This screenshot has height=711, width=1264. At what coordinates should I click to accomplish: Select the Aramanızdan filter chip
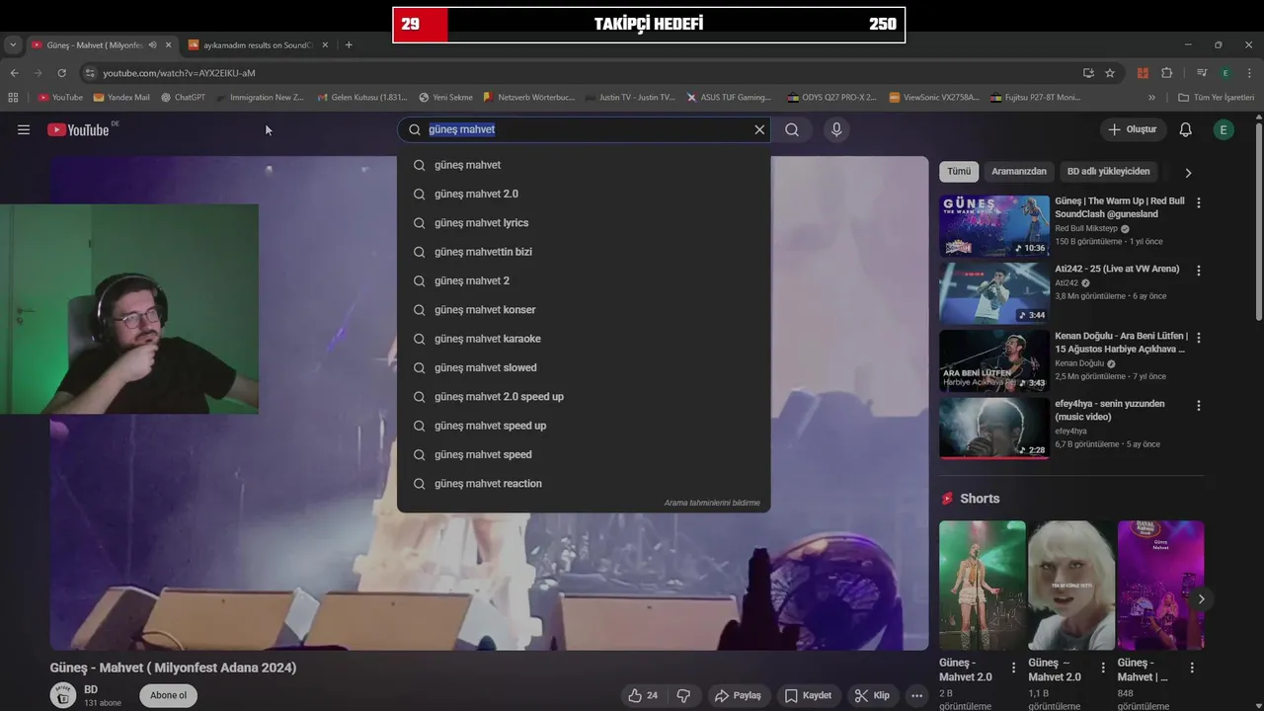tap(1018, 171)
